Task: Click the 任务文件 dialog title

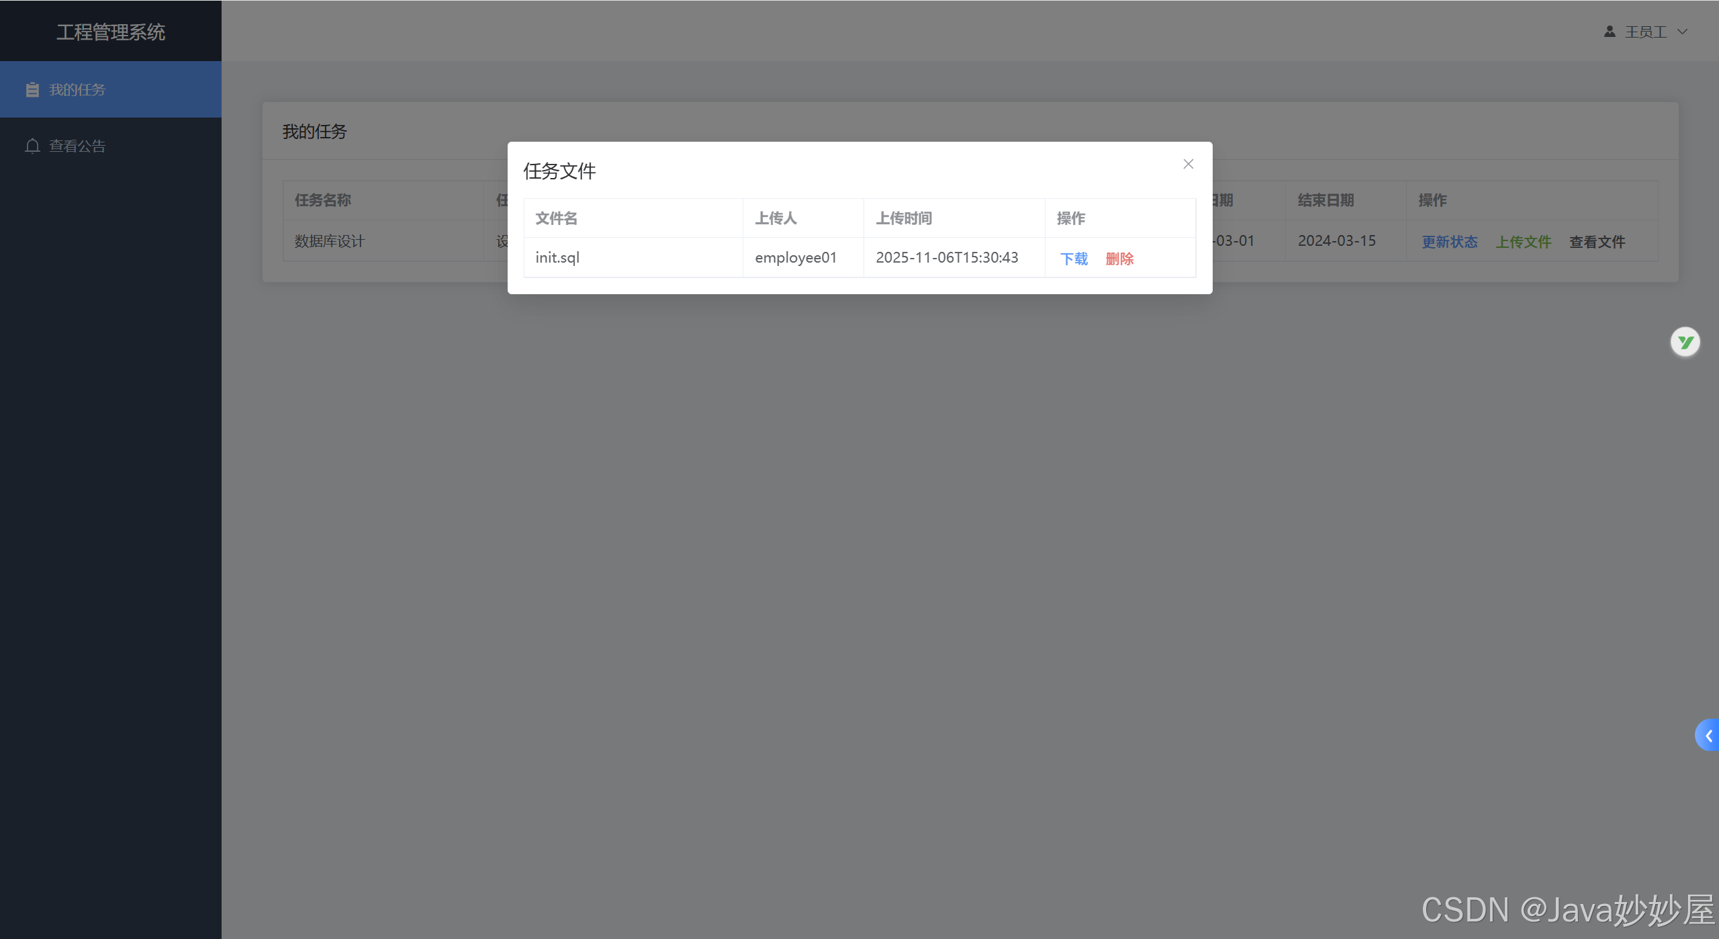Action: pyautogui.click(x=559, y=171)
